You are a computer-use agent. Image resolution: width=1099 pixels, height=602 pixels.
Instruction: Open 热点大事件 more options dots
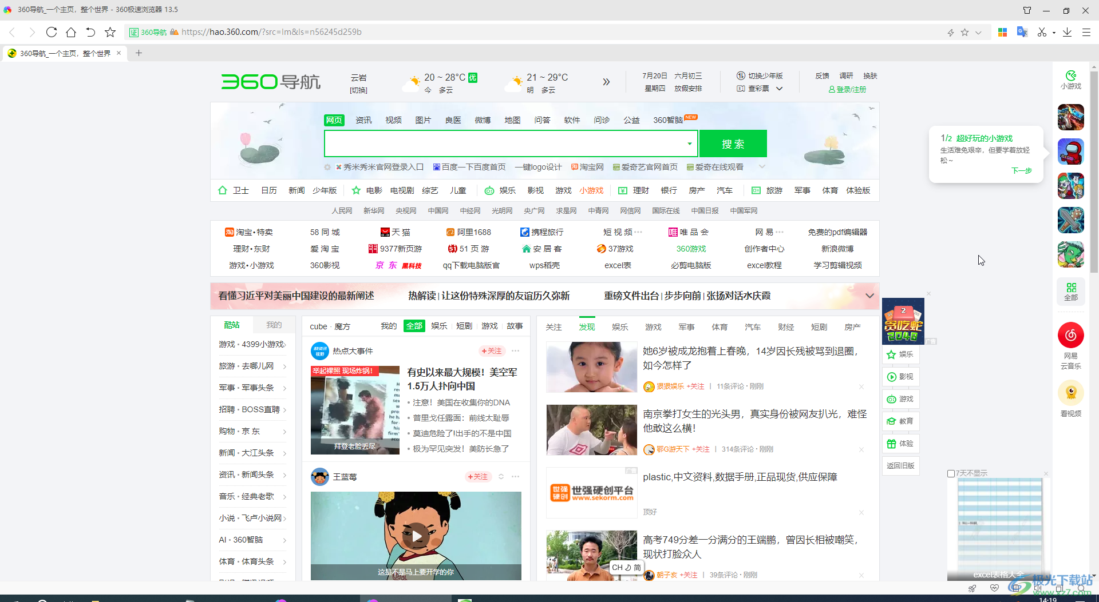515,350
